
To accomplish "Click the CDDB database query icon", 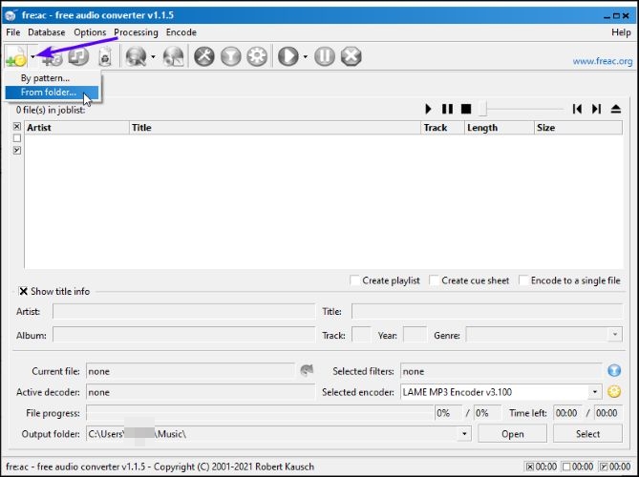I will pyautogui.click(x=137, y=56).
